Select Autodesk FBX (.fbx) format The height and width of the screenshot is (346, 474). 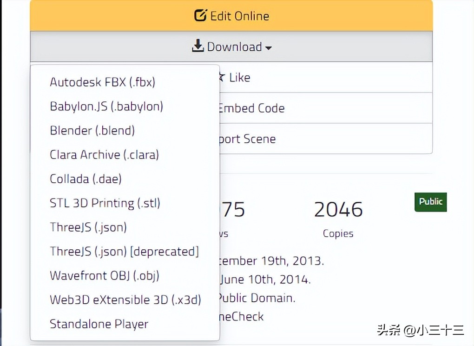coord(103,82)
